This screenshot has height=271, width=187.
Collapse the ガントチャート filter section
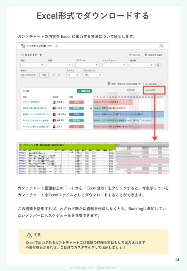coord(23,55)
